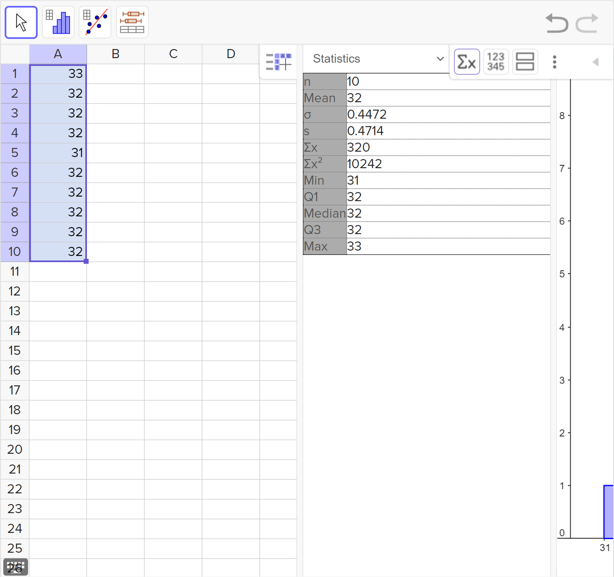Click the Q3 label

(312, 230)
